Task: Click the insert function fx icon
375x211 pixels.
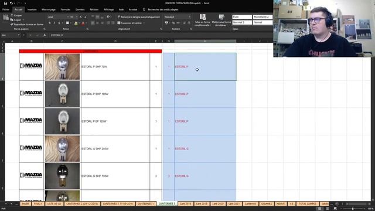Action: (x=45, y=35)
